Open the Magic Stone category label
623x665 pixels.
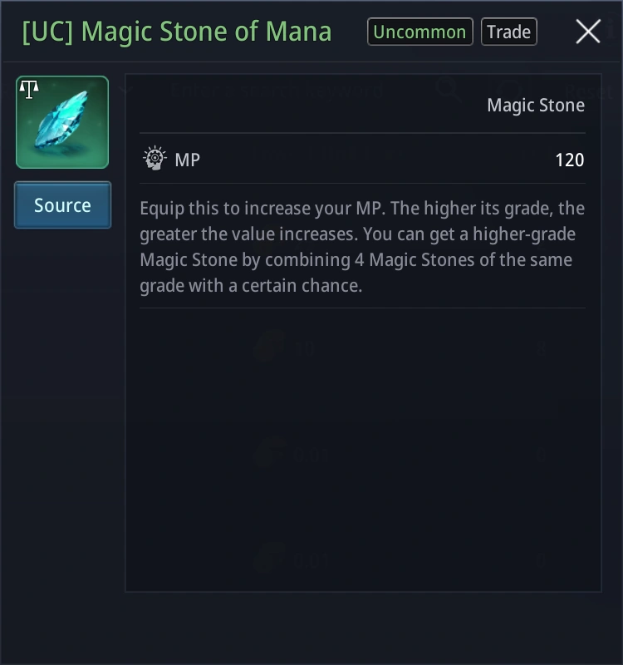pyautogui.click(x=536, y=106)
